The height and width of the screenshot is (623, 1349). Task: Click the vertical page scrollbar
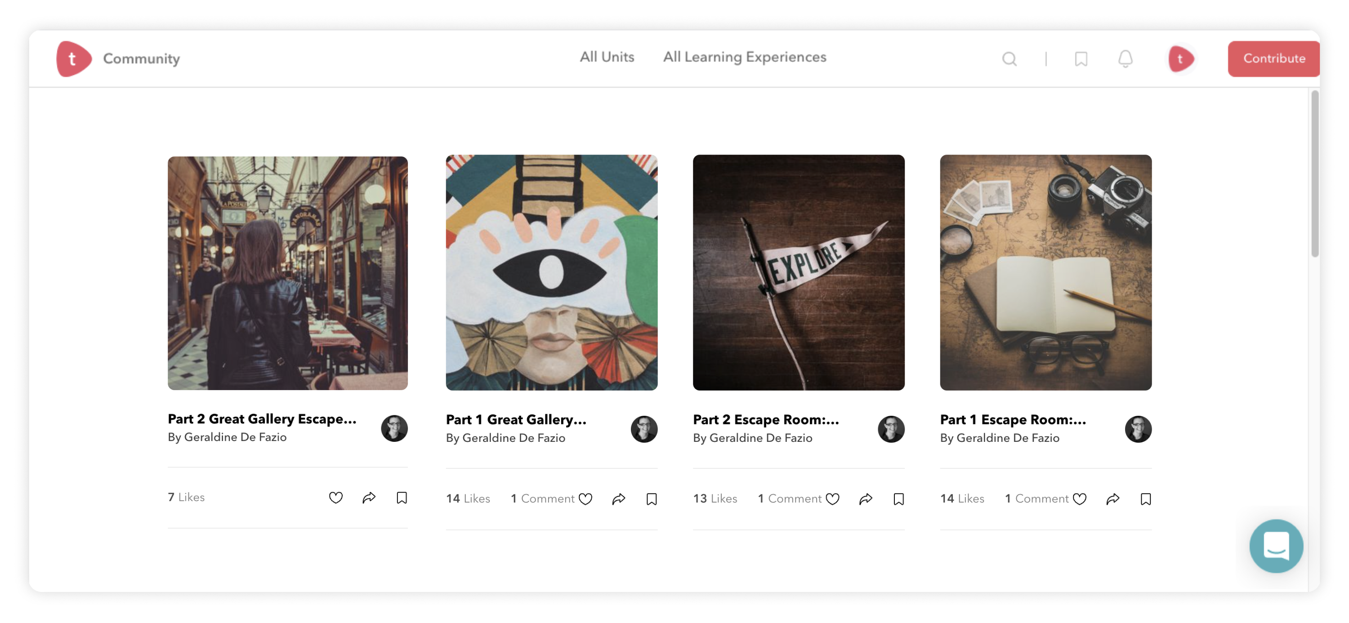click(1314, 173)
